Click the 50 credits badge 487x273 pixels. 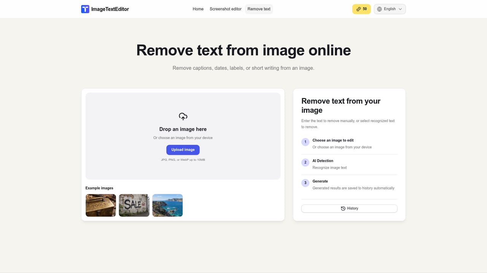coord(361,9)
